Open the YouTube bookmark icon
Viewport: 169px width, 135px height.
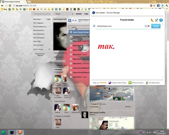(34, 9)
